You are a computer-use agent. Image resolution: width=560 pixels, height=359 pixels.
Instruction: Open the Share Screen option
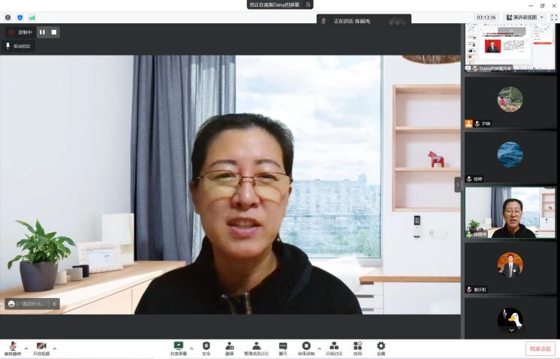(178, 348)
